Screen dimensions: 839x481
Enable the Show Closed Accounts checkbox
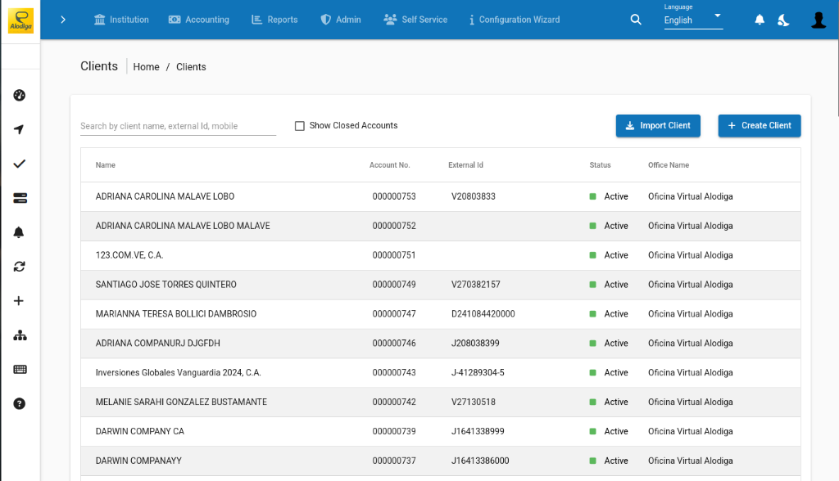[300, 125]
